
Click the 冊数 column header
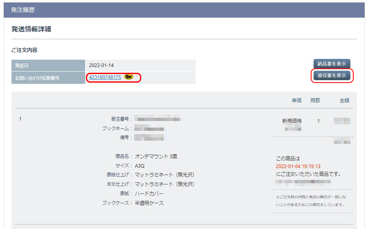coord(315,100)
